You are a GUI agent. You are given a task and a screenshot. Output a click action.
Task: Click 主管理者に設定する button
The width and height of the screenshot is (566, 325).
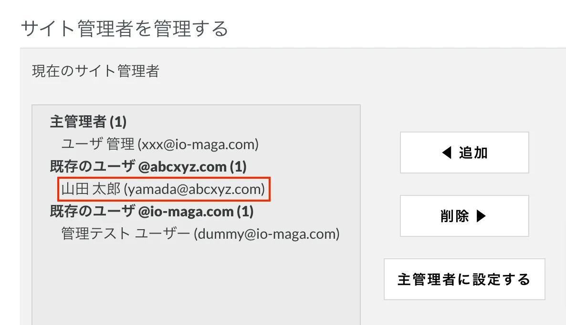(x=464, y=279)
